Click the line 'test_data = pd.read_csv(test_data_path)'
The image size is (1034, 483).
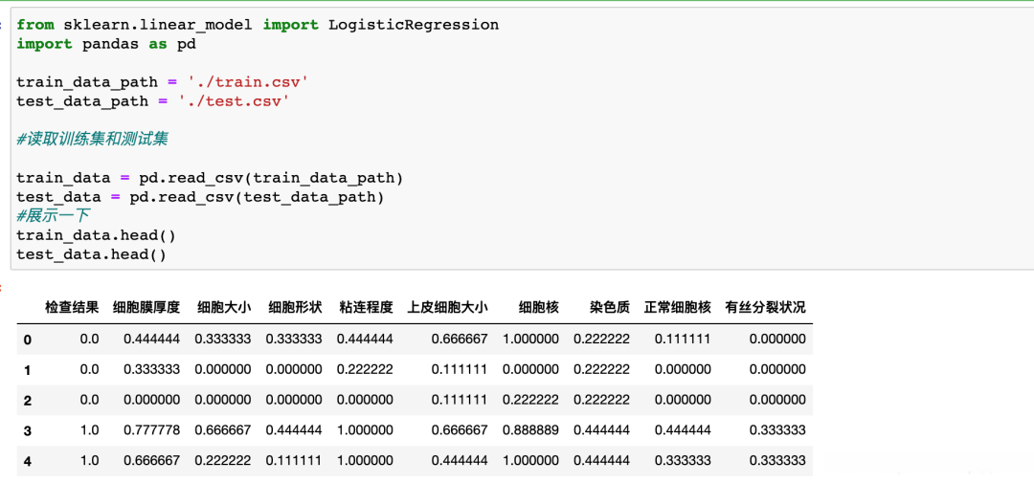[x=200, y=197]
